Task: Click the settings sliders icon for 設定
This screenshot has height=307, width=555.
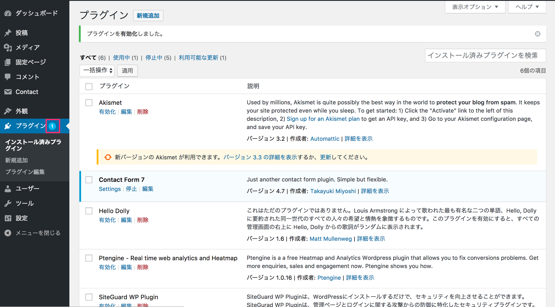Action: (x=8, y=218)
